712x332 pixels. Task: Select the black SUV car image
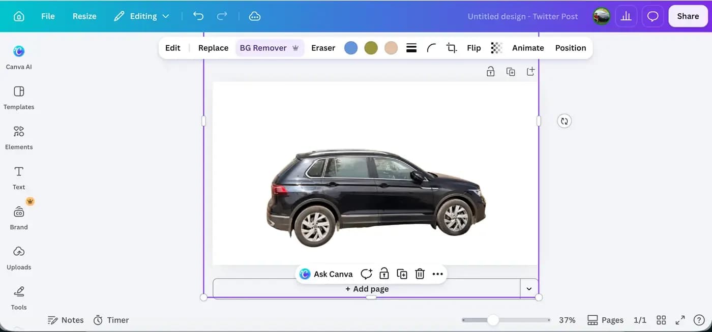click(x=376, y=198)
